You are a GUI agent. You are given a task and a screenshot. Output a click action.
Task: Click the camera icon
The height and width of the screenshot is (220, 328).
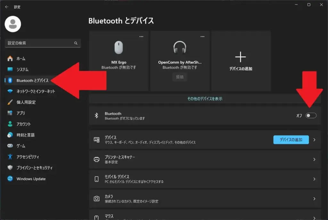(x=96, y=199)
